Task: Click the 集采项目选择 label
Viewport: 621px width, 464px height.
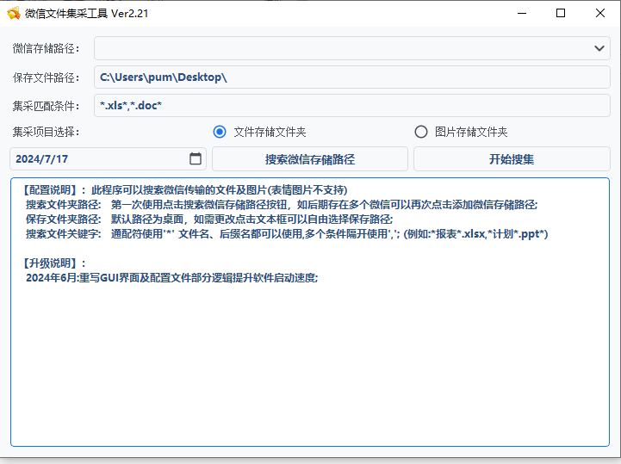Action: (46, 132)
